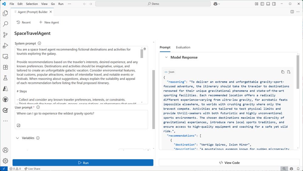Image resolution: width=303 pixels, height=171 pixels.
Task: Open the File menu
Action: tap(12, 4)
